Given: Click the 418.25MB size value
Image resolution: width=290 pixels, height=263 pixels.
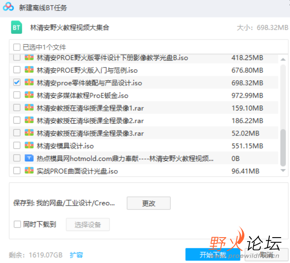Looking at the screenshot, I should [x=247, y=58].
